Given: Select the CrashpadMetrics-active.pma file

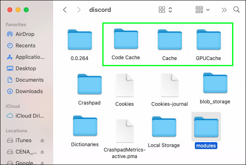Looking at the screenshot, I should coord(125,130).
